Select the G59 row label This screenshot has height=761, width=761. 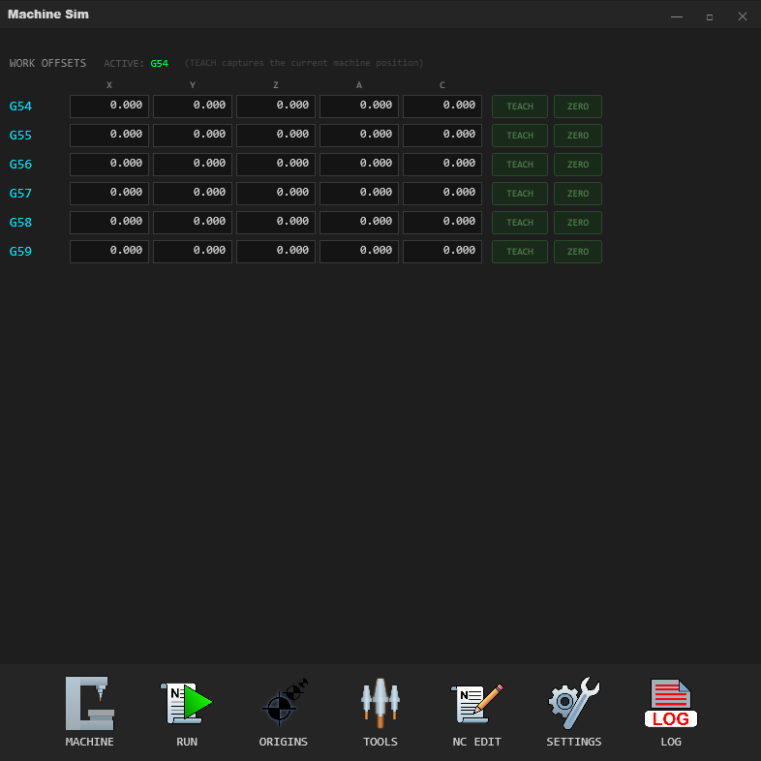click(20, 252)
